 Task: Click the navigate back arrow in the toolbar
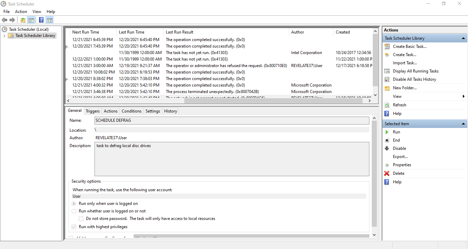4,19
